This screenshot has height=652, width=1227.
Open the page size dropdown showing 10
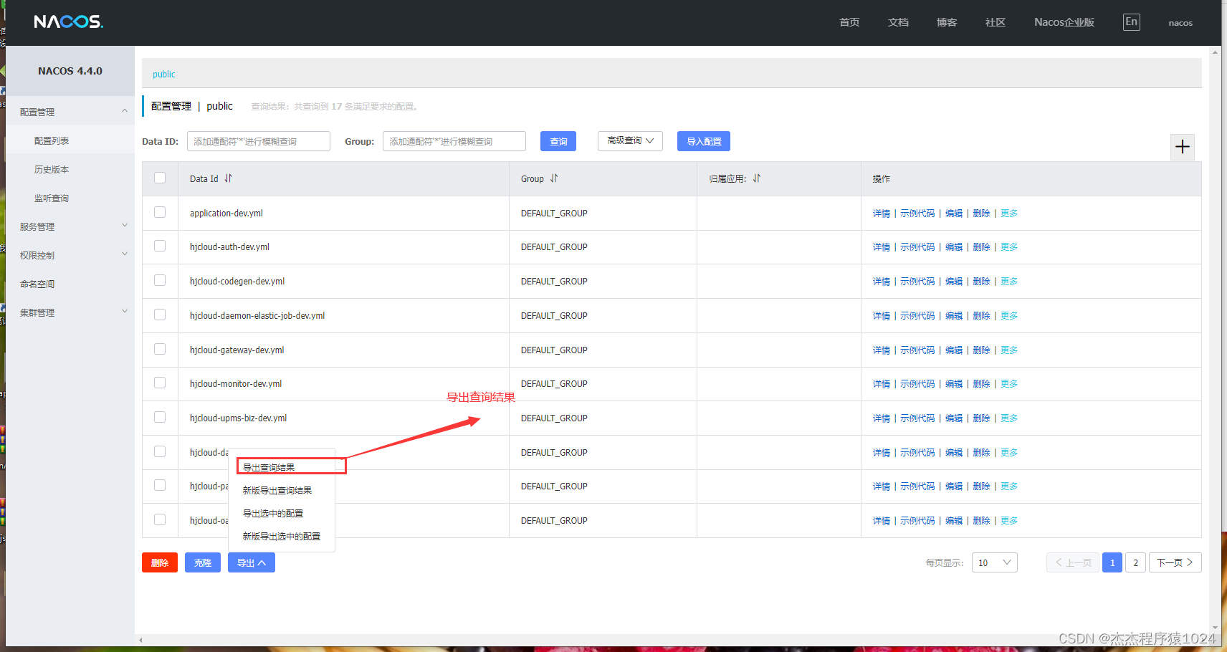[x=993, y=562]
